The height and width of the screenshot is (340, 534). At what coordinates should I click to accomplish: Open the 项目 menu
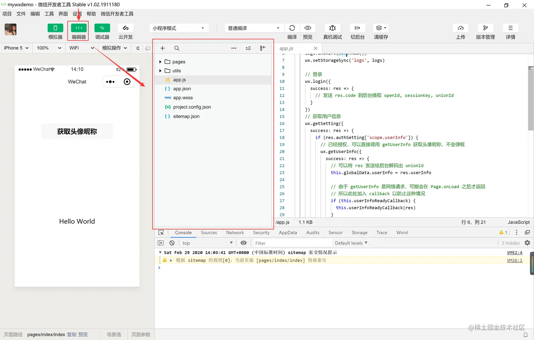point(7,14)
